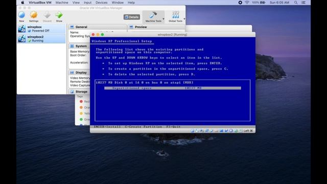Collapse the System section header

pyautogui.click(x=79, y=46)
